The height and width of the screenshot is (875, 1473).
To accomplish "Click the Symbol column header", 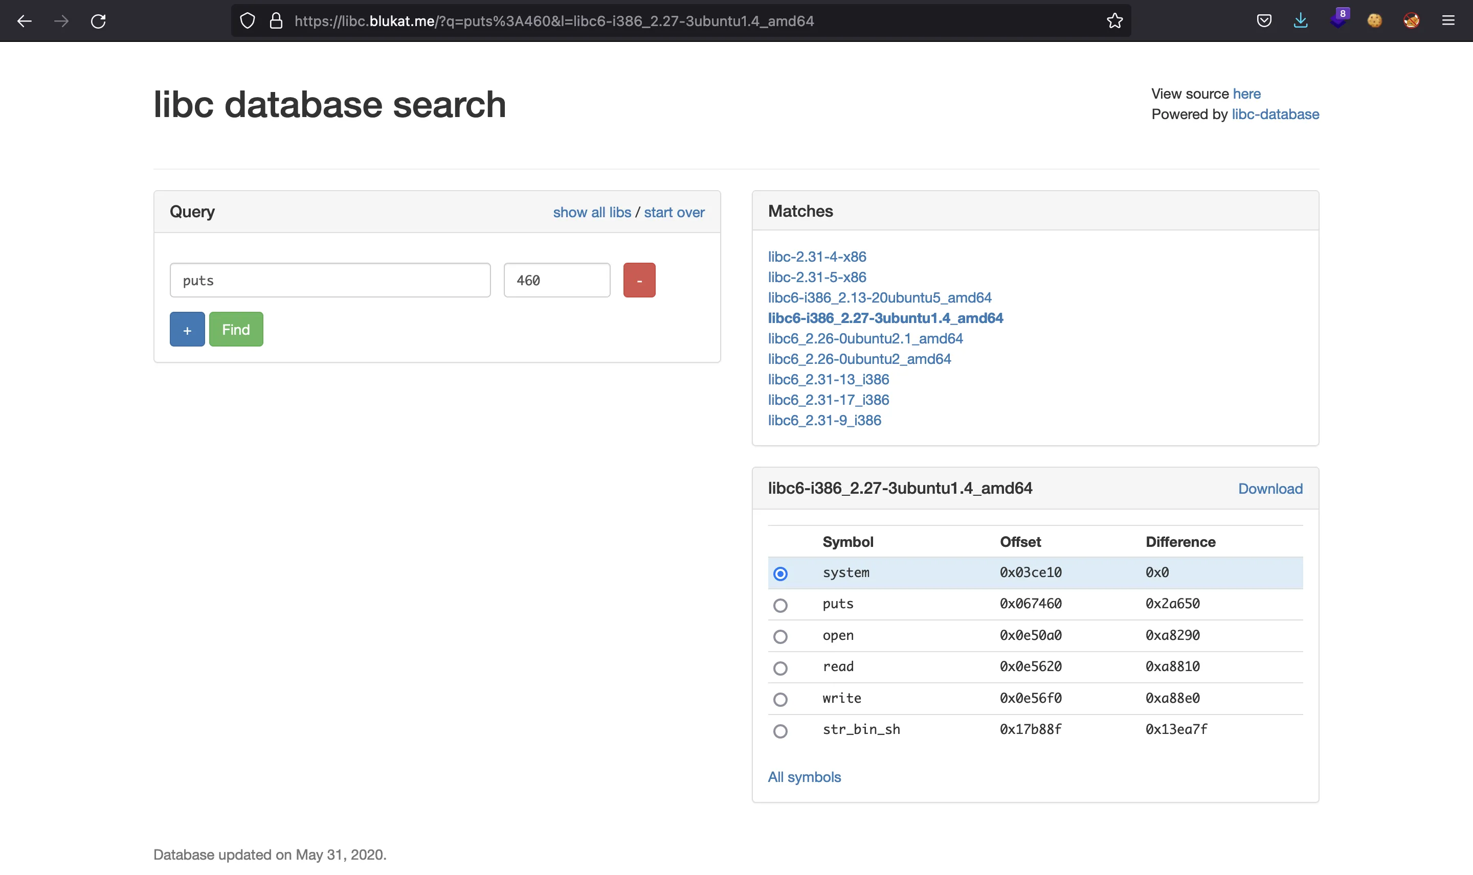I will tap(847, 542).
